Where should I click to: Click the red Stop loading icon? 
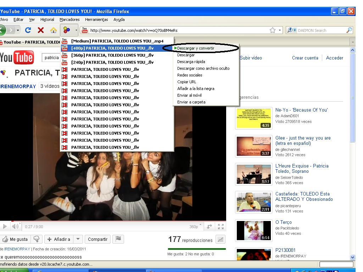[x=41, y=30]
